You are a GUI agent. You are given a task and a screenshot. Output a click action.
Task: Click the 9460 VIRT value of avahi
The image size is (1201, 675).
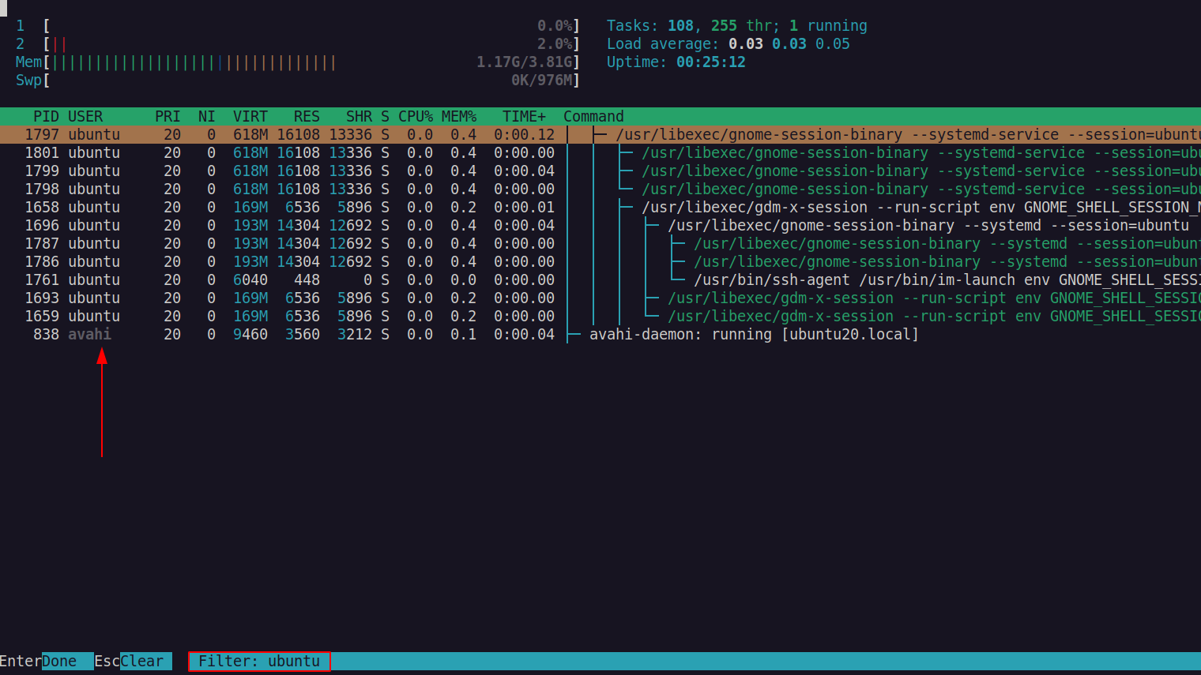pos(250,335)
